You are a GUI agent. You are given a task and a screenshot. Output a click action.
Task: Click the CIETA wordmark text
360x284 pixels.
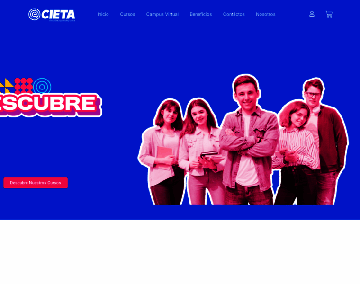[x=58, y=15]
